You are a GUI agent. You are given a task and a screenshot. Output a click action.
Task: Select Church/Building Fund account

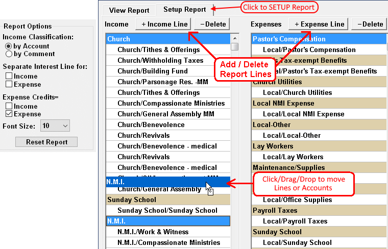click(151, 71)
